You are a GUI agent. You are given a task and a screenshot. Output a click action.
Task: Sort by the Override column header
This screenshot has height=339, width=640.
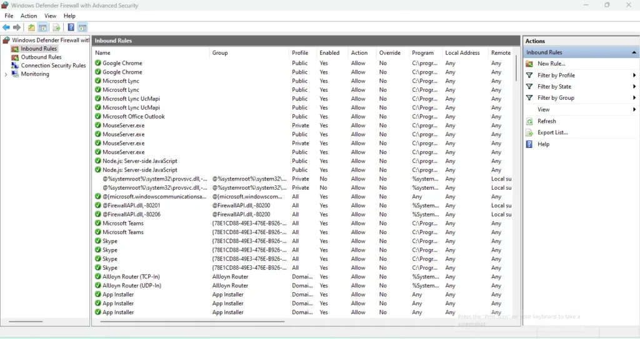(x=392, y=52)
